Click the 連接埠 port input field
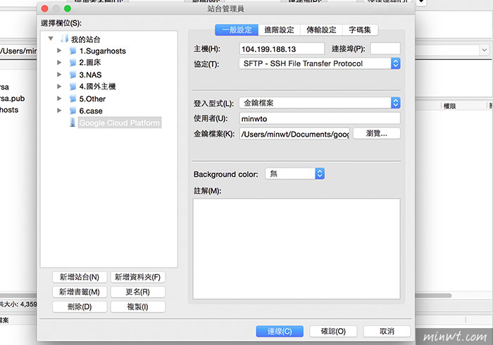Viewport: 493px width, 345px height. pos(385,49)
